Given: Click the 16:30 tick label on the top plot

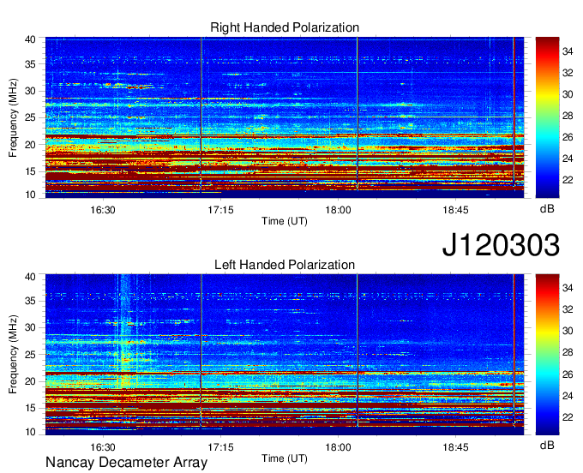Looking at the screenshot, I should 103,210.
